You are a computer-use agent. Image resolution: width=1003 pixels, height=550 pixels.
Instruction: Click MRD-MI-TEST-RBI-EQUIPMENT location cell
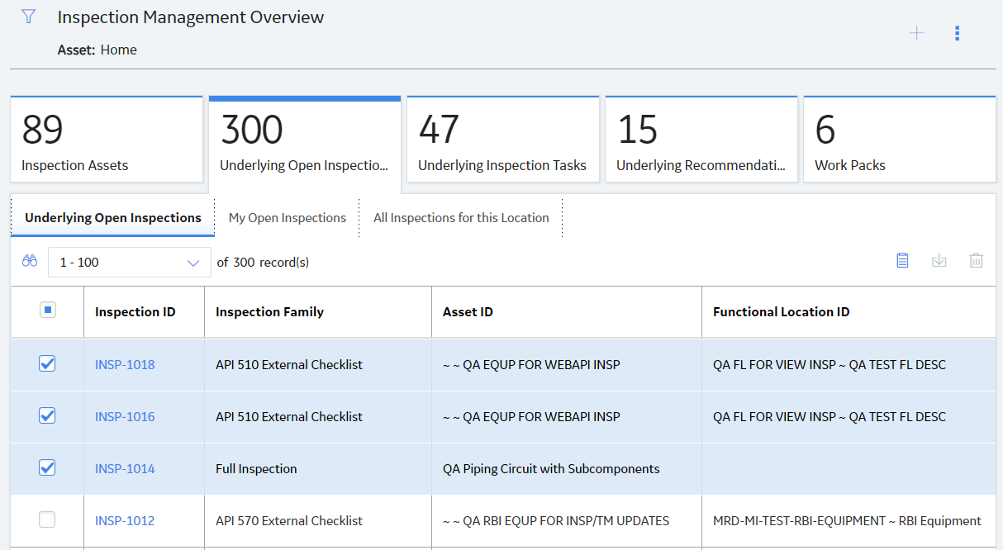(847, 520)
